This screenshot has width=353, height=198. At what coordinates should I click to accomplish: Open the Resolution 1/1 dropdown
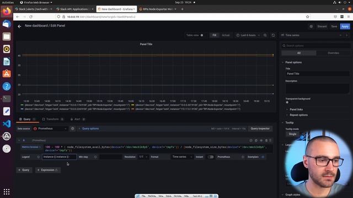(x=143, y=157)
